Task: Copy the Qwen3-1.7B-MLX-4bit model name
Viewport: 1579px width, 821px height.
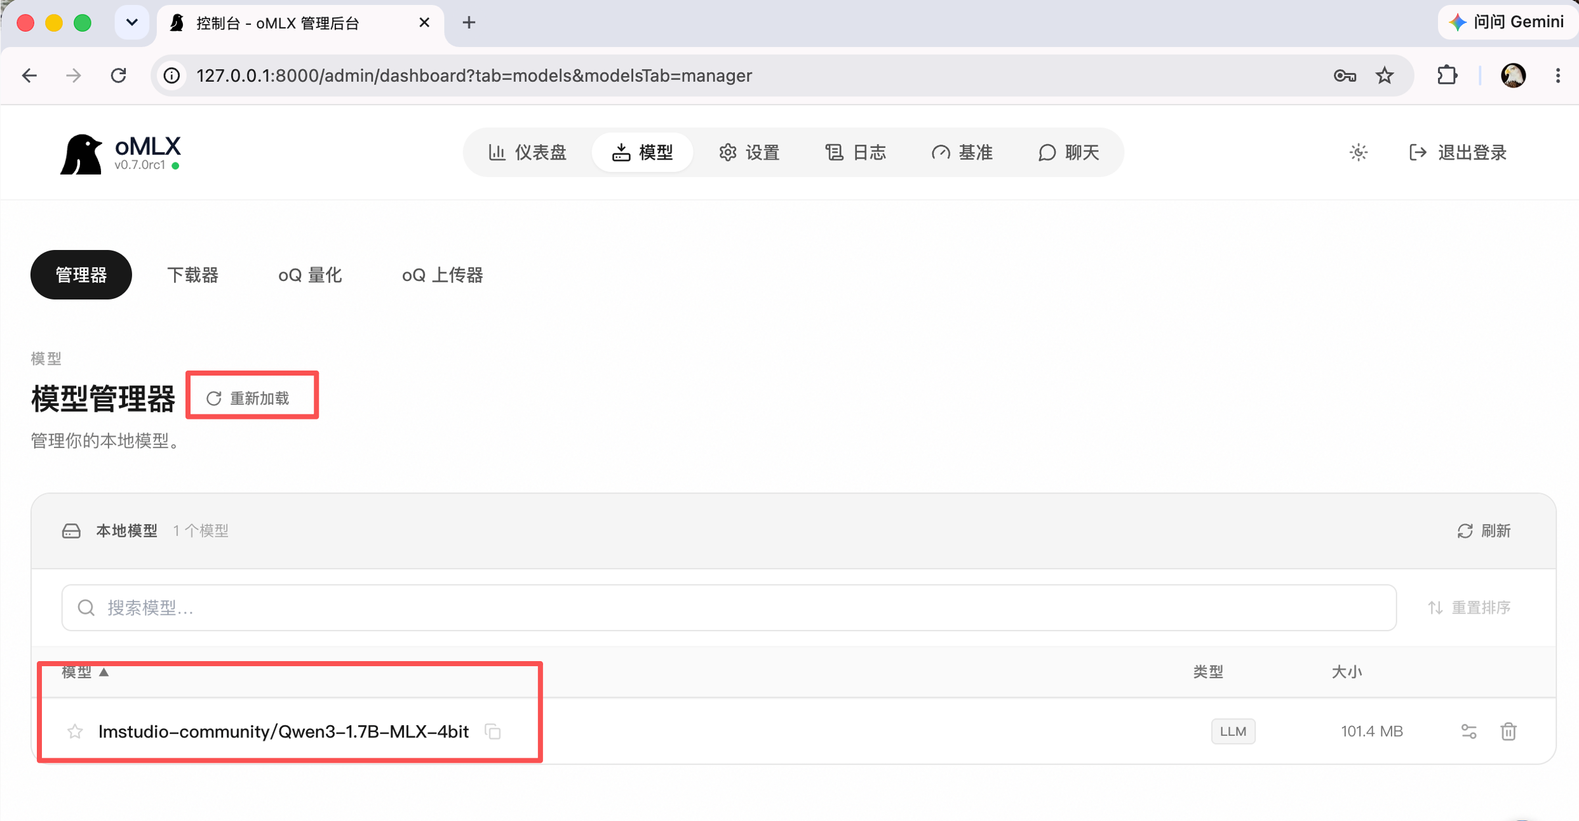Action: pos(493,732)
